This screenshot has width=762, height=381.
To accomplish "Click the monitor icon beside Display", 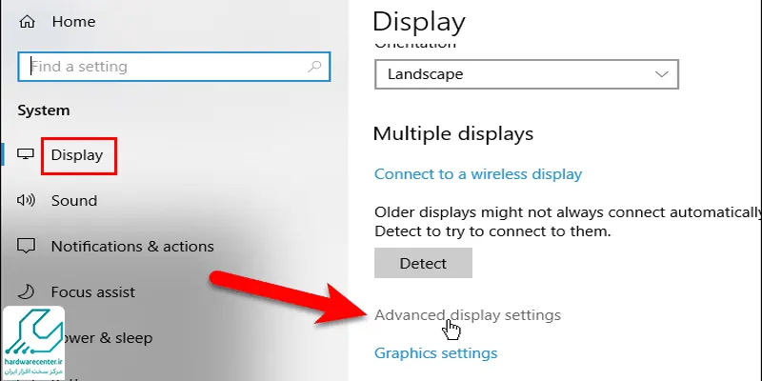I will [x=26, y=154].
